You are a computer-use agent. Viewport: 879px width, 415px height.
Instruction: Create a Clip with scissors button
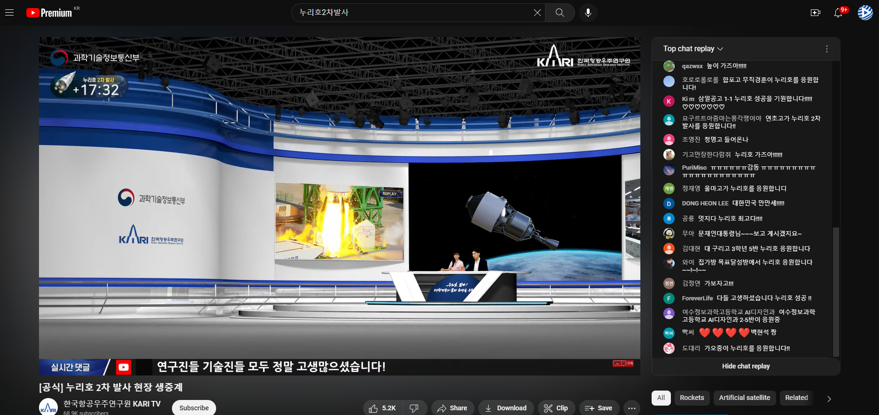[x=556, y=408]
